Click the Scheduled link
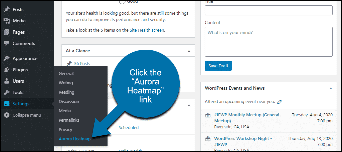Image resolution: width=342 pixels, height=152 pixels. pos(129,128)
